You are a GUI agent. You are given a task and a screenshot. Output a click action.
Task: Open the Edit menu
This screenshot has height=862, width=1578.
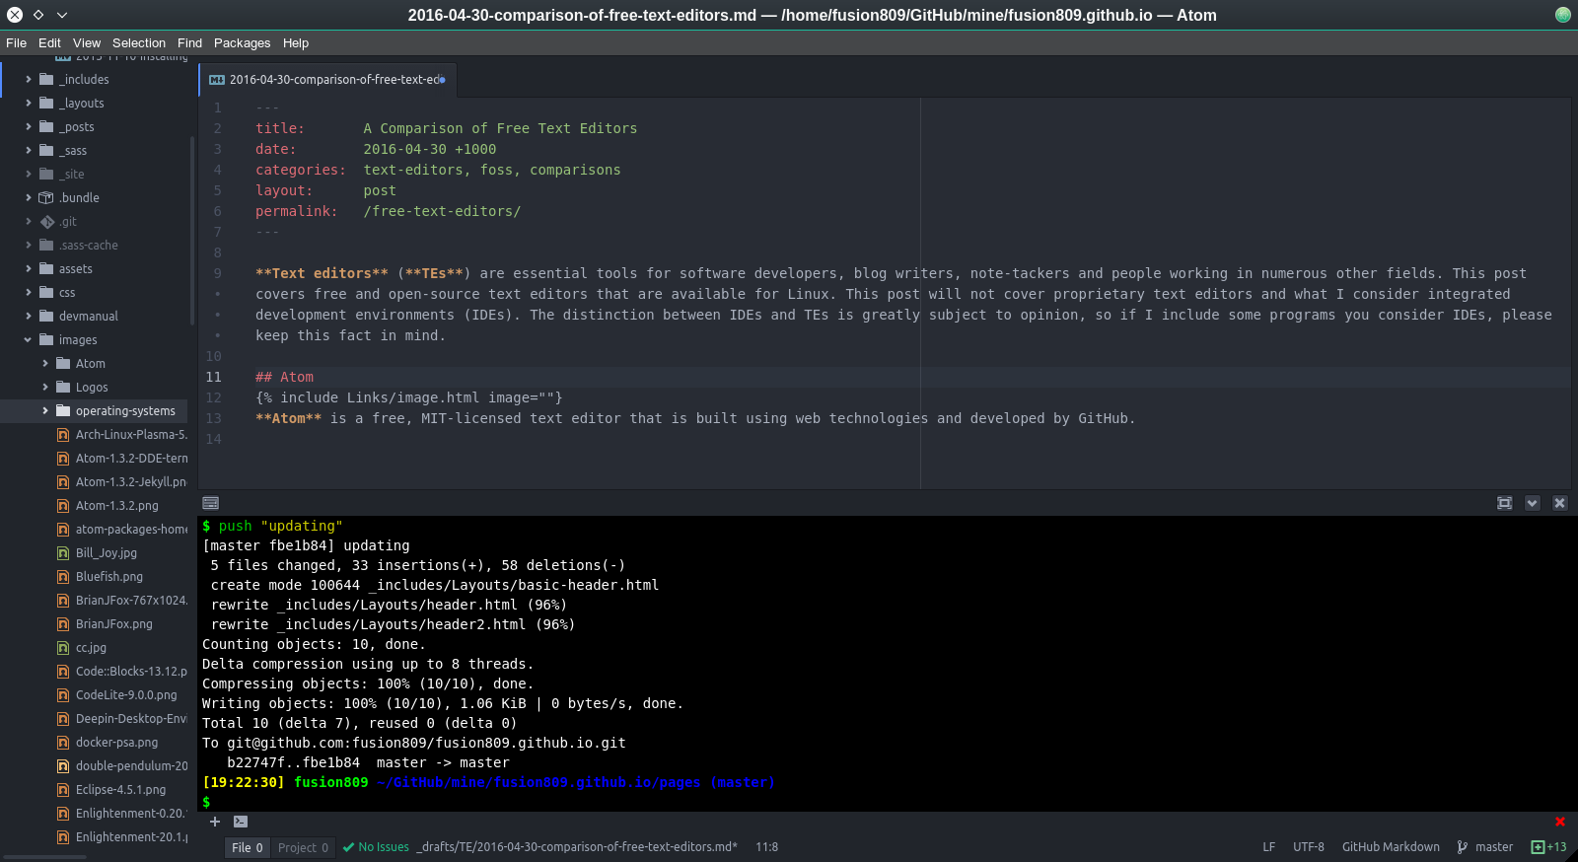tap(49, 42)
